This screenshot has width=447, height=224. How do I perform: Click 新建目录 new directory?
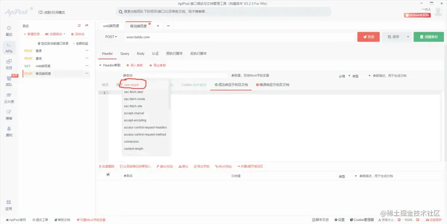(x=32, y=34)
